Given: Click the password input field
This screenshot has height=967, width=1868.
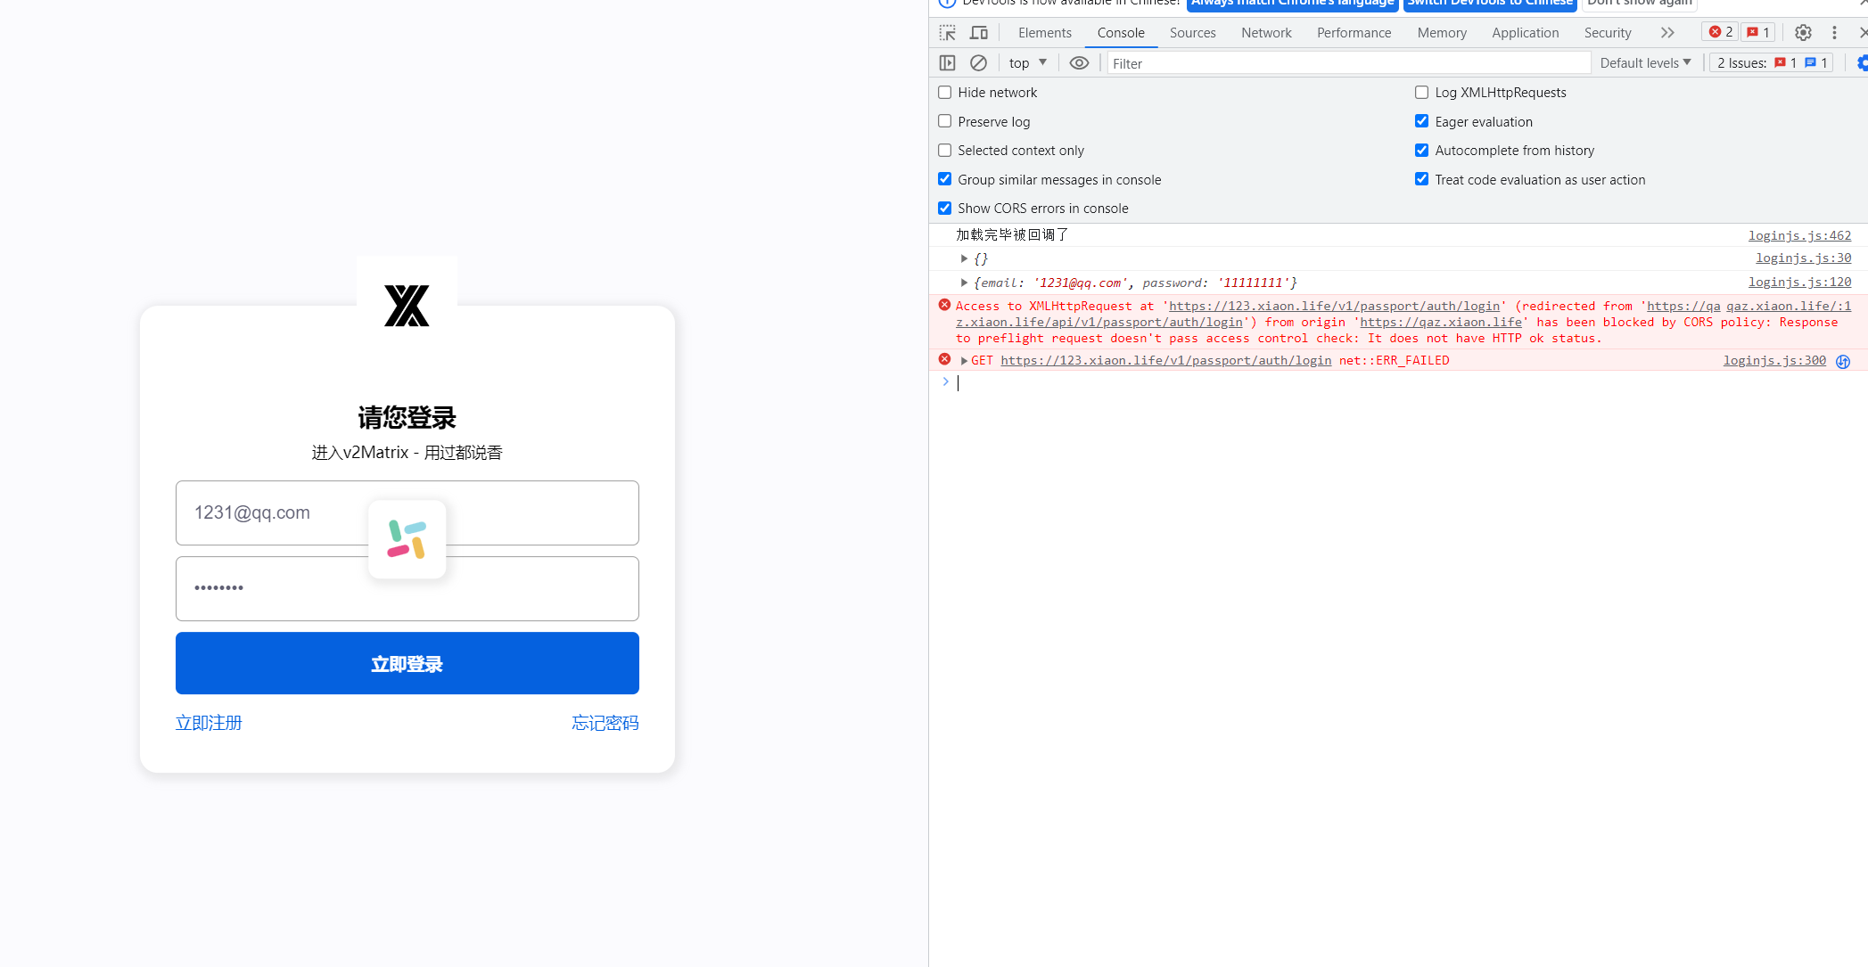Looking at the screenshot, I should pos(407,588).
